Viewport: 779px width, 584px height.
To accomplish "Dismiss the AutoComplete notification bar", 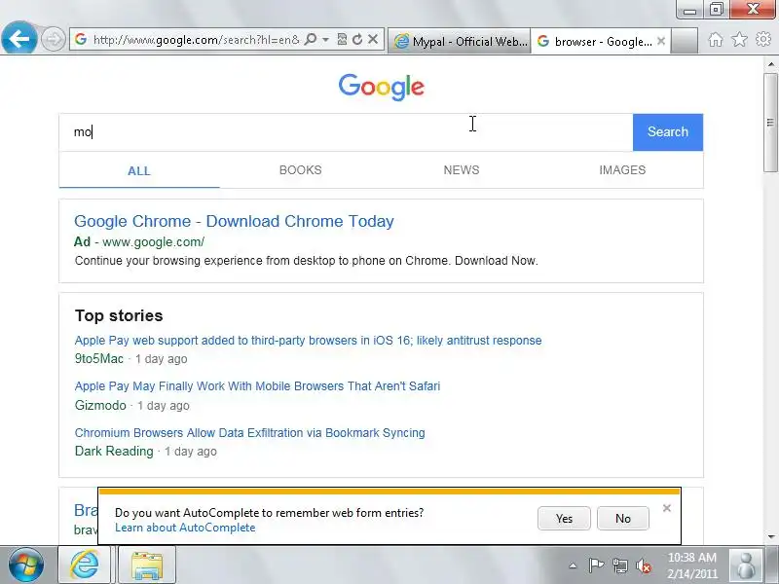I will coord(667,508).
